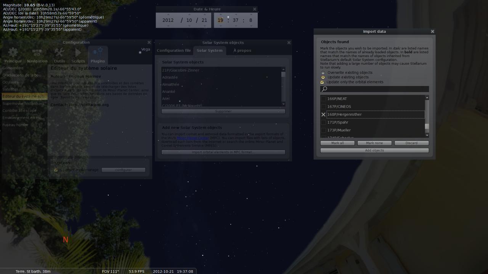Image resolution: width=488 pixels, height=274 pixels.
Task: Click the scroll-up arrow of Import data list
Action: click(x=427, y=98)
